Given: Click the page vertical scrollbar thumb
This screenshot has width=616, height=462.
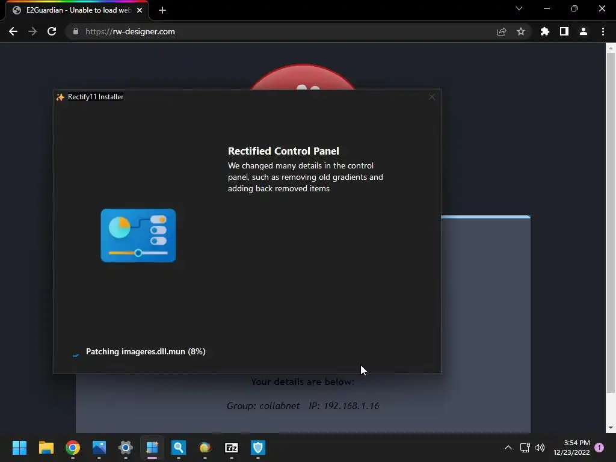Looking at the screenshot, I should point(610,223).
